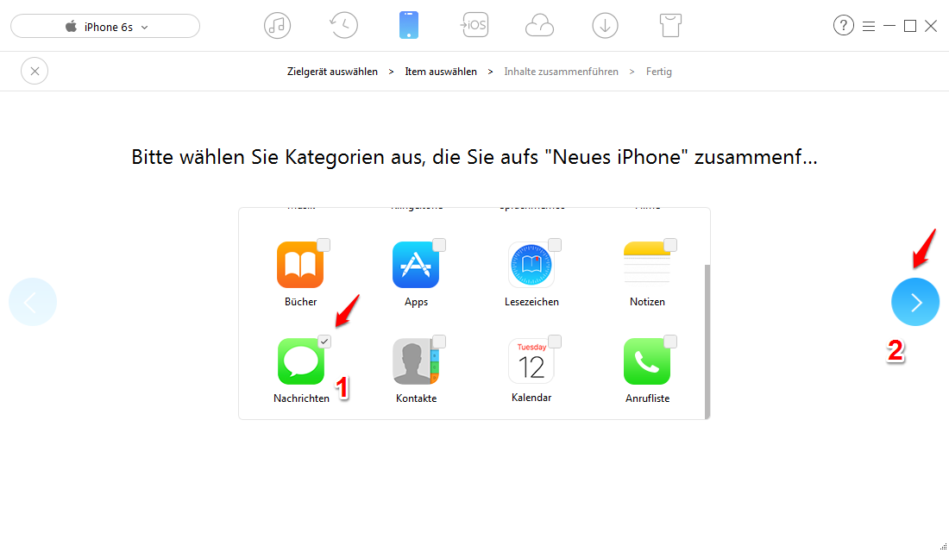Image resolution: width=949 pixels, height=552 pixels.
Task: Maximize the application window
Action: [x=909, y=26]
